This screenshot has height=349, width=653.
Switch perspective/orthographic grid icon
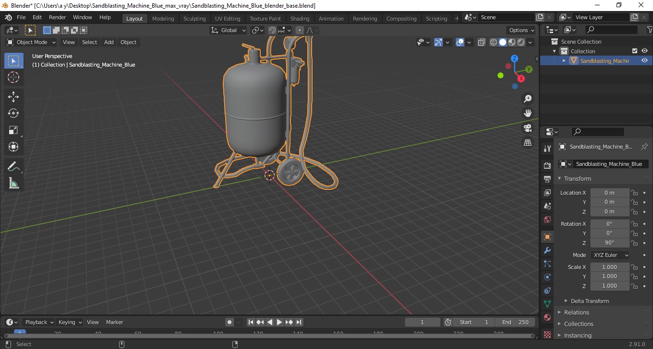click(528, 143)
